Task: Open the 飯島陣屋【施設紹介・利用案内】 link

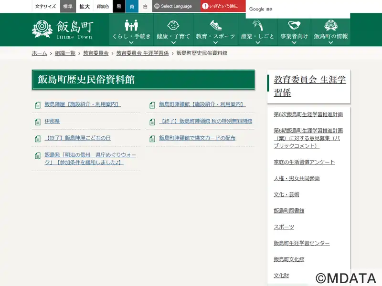Action: [x=82, y=104]
